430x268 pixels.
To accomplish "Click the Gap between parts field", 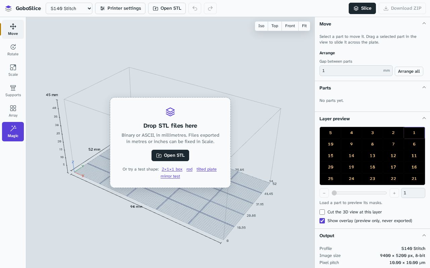I will tap(356, 71).
